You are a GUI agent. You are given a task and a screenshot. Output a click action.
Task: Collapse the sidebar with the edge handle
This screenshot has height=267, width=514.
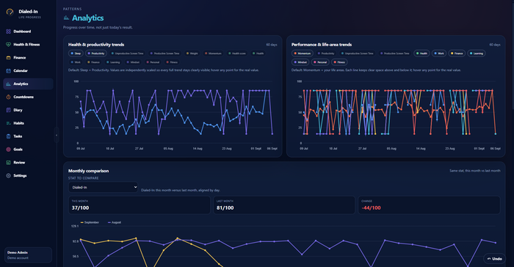point(57,135)
